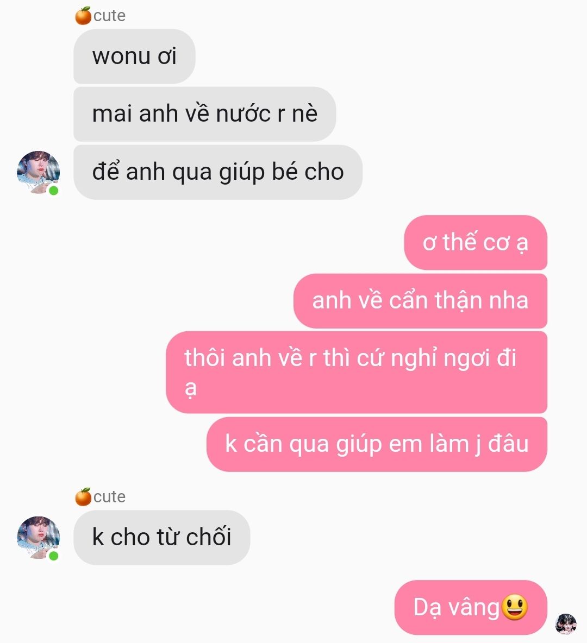Click the smiley emoji in 'Dạ vâng' message
This screenshot has height=643, width=587.
[x=514, y=607]
